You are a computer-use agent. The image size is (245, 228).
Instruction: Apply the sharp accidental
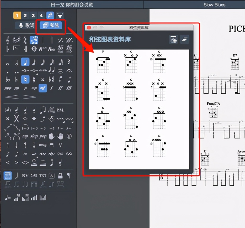(x=34, y=80)
